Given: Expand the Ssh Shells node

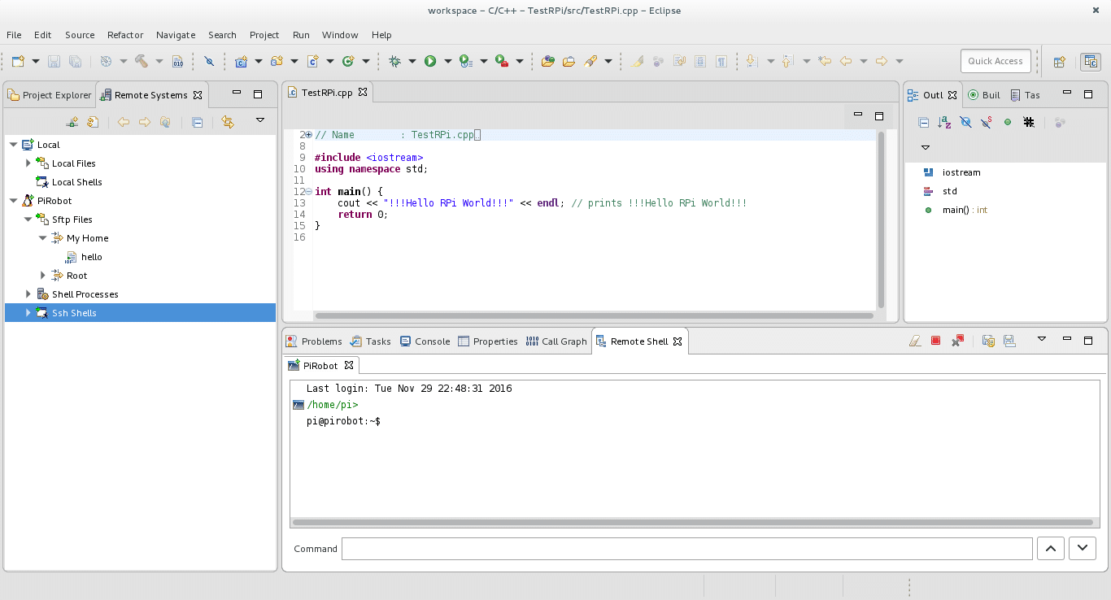Looking at the screenshot, I should [28, 313].
